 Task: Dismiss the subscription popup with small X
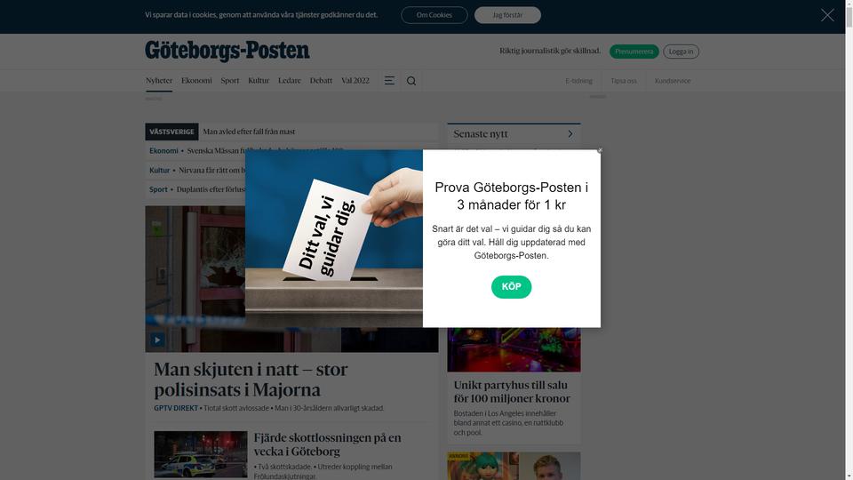pos(600,150)
